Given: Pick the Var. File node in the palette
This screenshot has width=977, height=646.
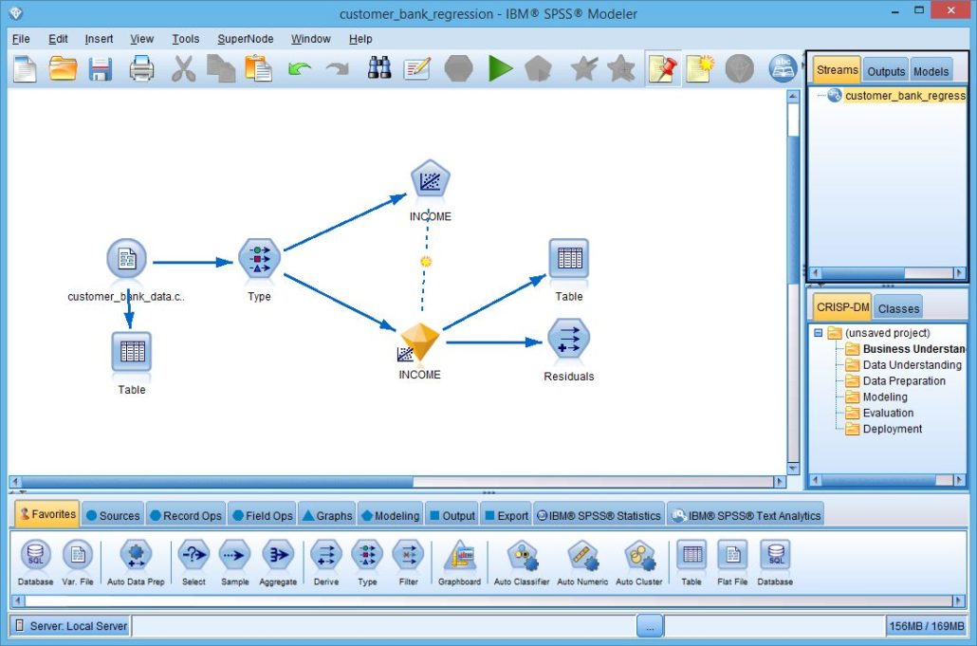Looking at the screenshot, I should click(77, 561).
